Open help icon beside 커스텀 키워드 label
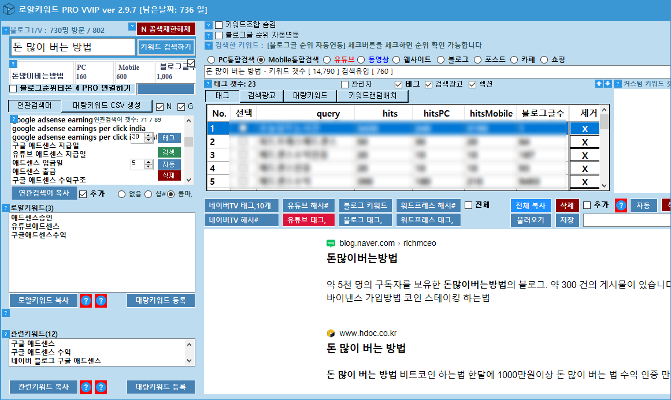The width and height of the screenshot is (671, 400). pyautogui.click(x=617, y=84)
